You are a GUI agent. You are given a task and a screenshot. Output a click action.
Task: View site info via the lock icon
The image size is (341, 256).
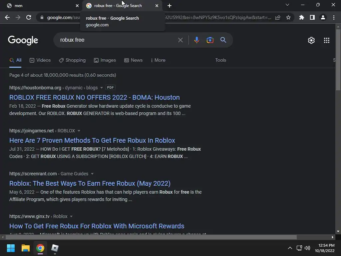42,17
